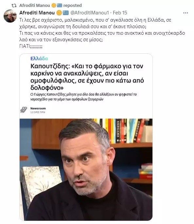Open the Feb 15 post timestamp

pyautogui.click(x=120, y=13)
